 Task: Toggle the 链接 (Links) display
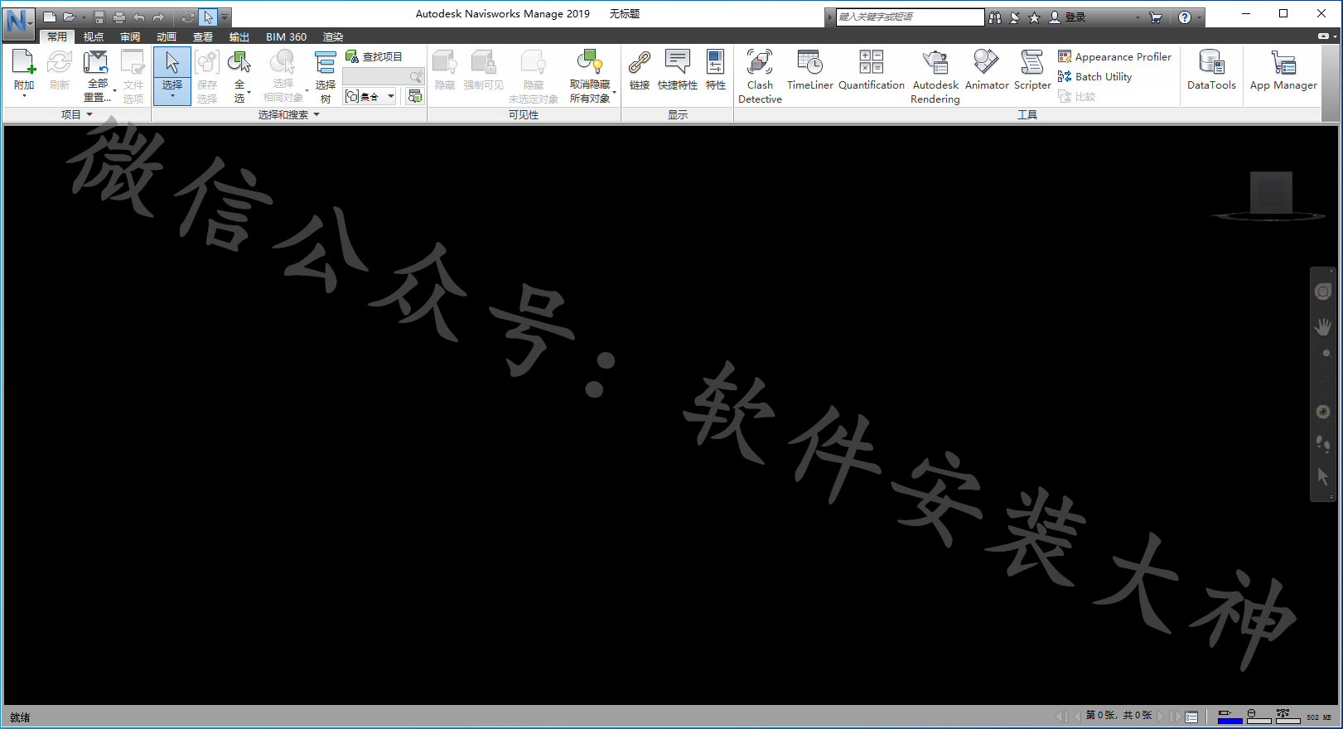(640, 70)
